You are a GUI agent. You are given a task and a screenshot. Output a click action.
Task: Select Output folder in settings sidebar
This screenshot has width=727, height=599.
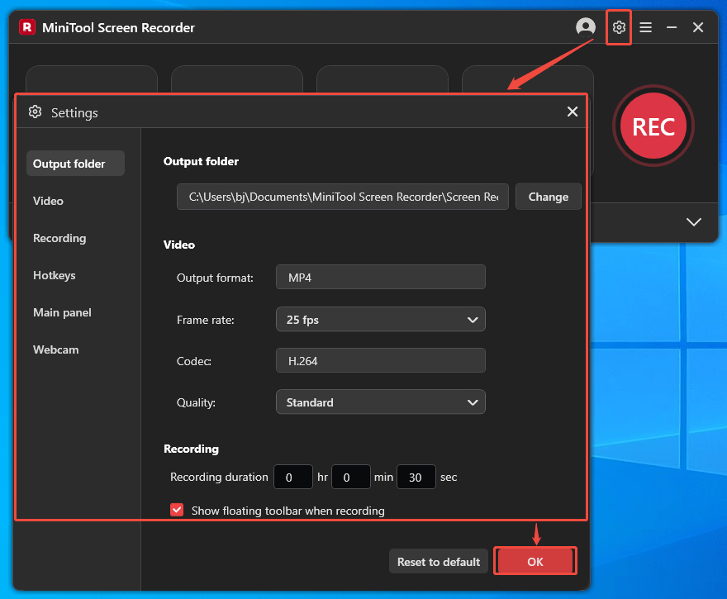(75, 164)
